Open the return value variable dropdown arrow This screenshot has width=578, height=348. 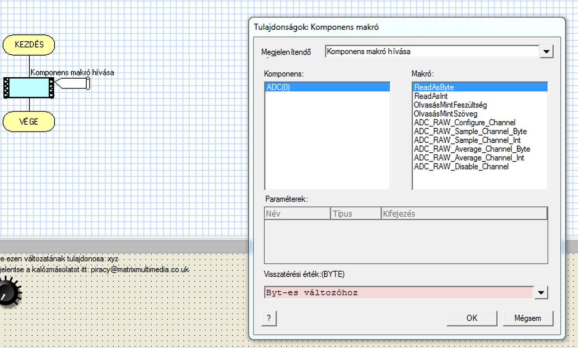(541, 293)
